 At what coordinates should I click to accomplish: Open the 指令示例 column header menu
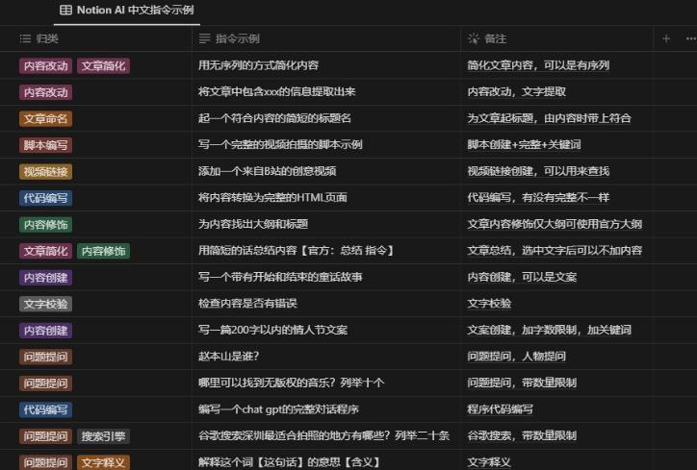pos(237,38)
